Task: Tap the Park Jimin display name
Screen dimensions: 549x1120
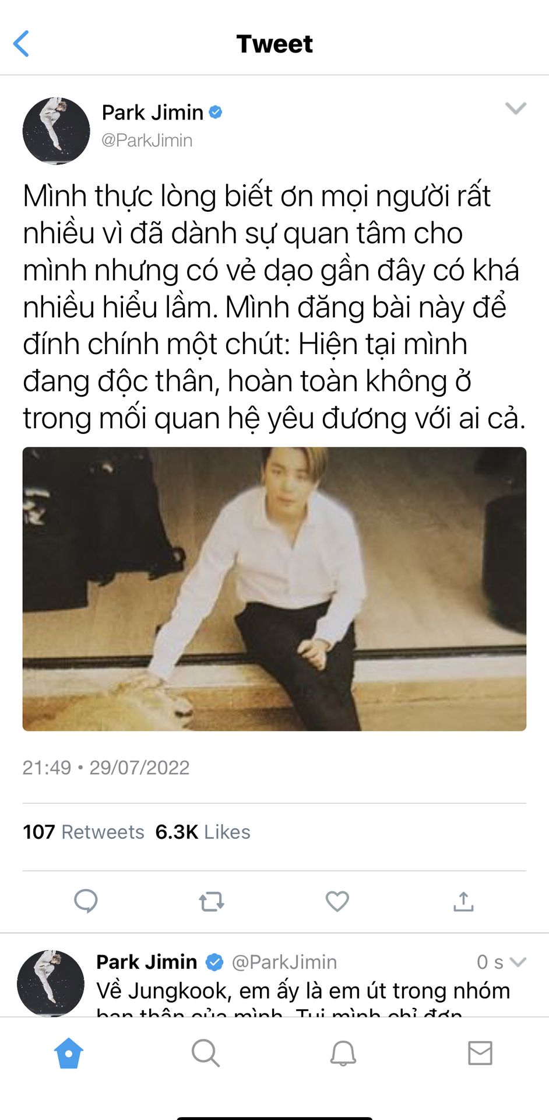Action: (153, 112)
